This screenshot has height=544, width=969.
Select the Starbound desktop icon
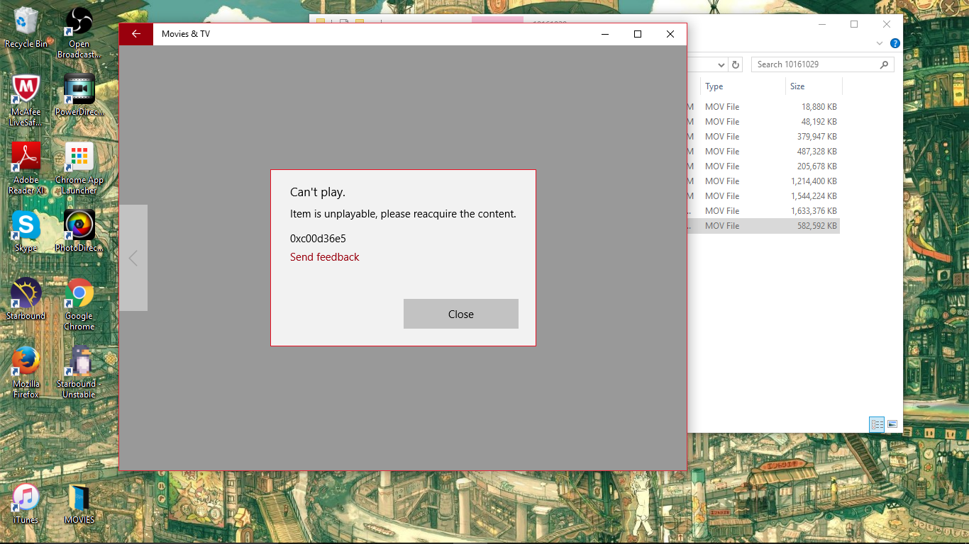26,300
